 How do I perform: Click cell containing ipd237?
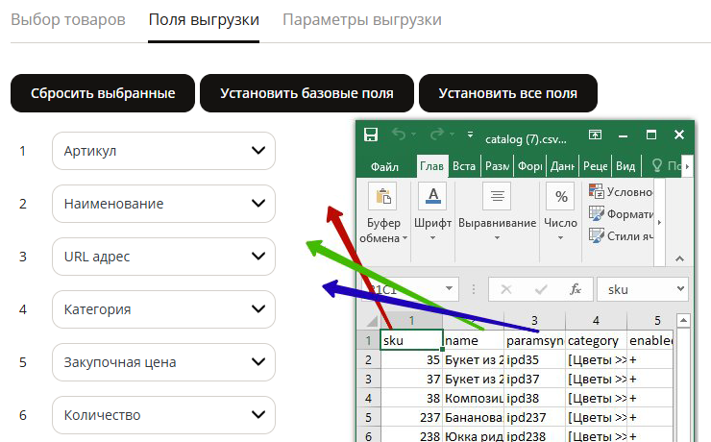click(534, 418)
